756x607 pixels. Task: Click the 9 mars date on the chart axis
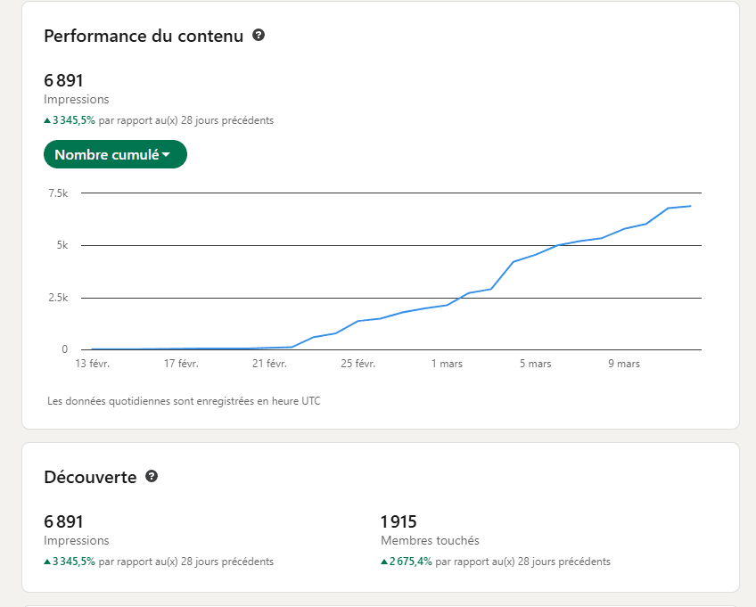point(624,364)
